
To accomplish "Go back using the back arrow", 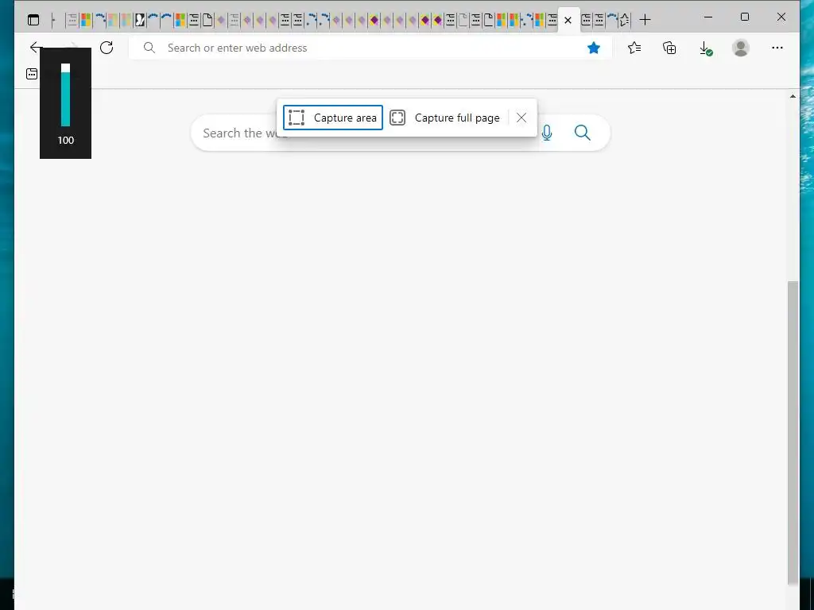I will tap(35, 47).
